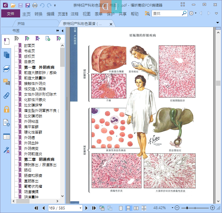This screenshot has width=222, height=213.
Task: Open bookmark 处女膜闭锁
Action: tap(33, 116)
